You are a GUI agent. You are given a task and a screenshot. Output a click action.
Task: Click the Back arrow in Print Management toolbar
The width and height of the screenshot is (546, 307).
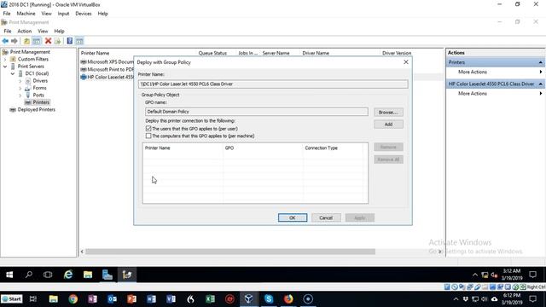5,41
